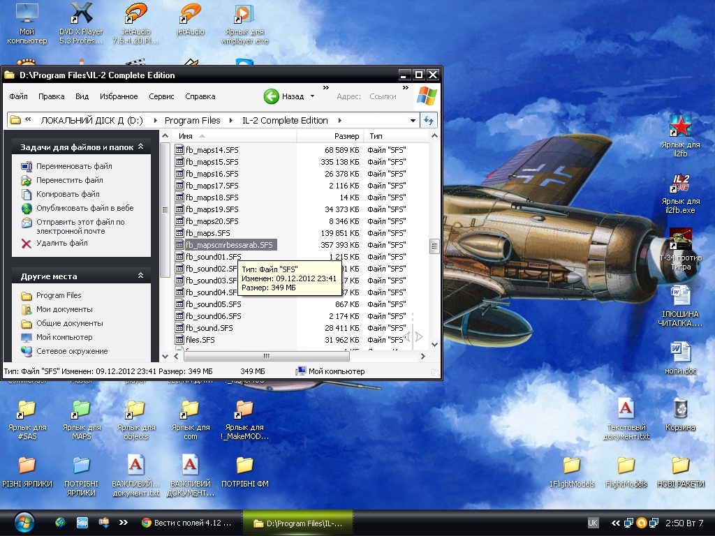This screenshot has height=536, width=715.
Task: Go to Мои документы in other places
Action: coord(64,309)
